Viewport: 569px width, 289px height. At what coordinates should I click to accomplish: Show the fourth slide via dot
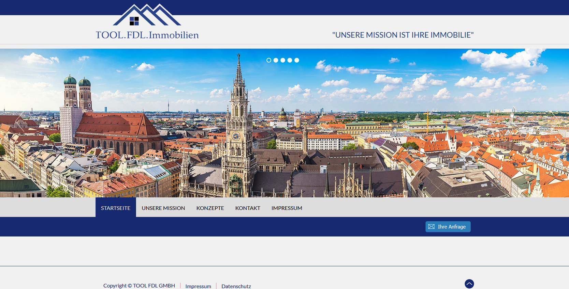[x=290, y=60]
